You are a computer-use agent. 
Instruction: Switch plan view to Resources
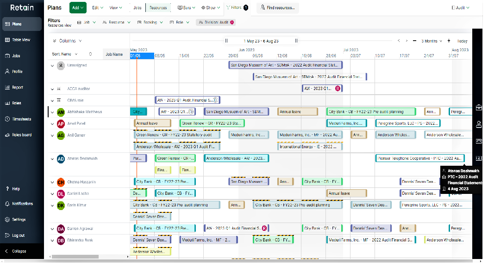(x=157, y=8)
